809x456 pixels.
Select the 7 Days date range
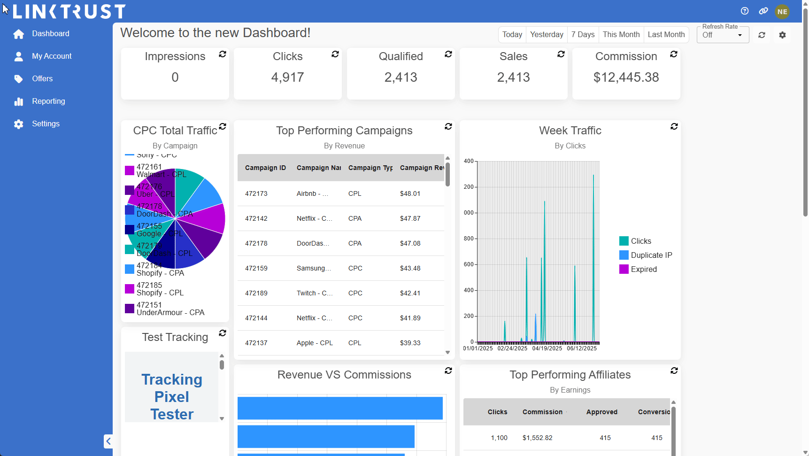pos(583,35)
